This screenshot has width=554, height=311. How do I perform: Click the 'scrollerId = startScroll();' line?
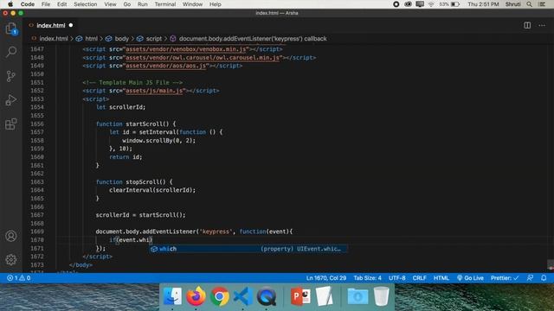(140, 215)
